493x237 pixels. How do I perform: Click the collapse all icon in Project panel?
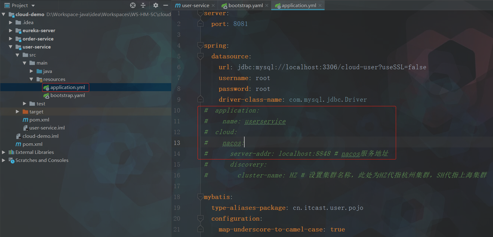[143, 5]
